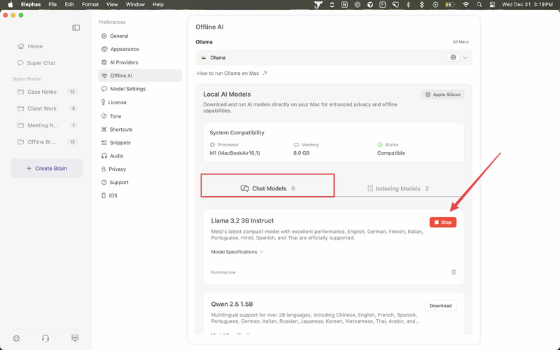Open Ollama settings gear icon

coord(454,57)
